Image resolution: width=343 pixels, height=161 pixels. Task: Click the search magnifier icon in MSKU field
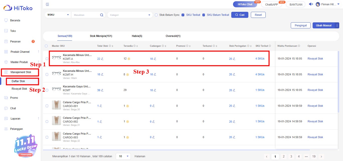102,15
